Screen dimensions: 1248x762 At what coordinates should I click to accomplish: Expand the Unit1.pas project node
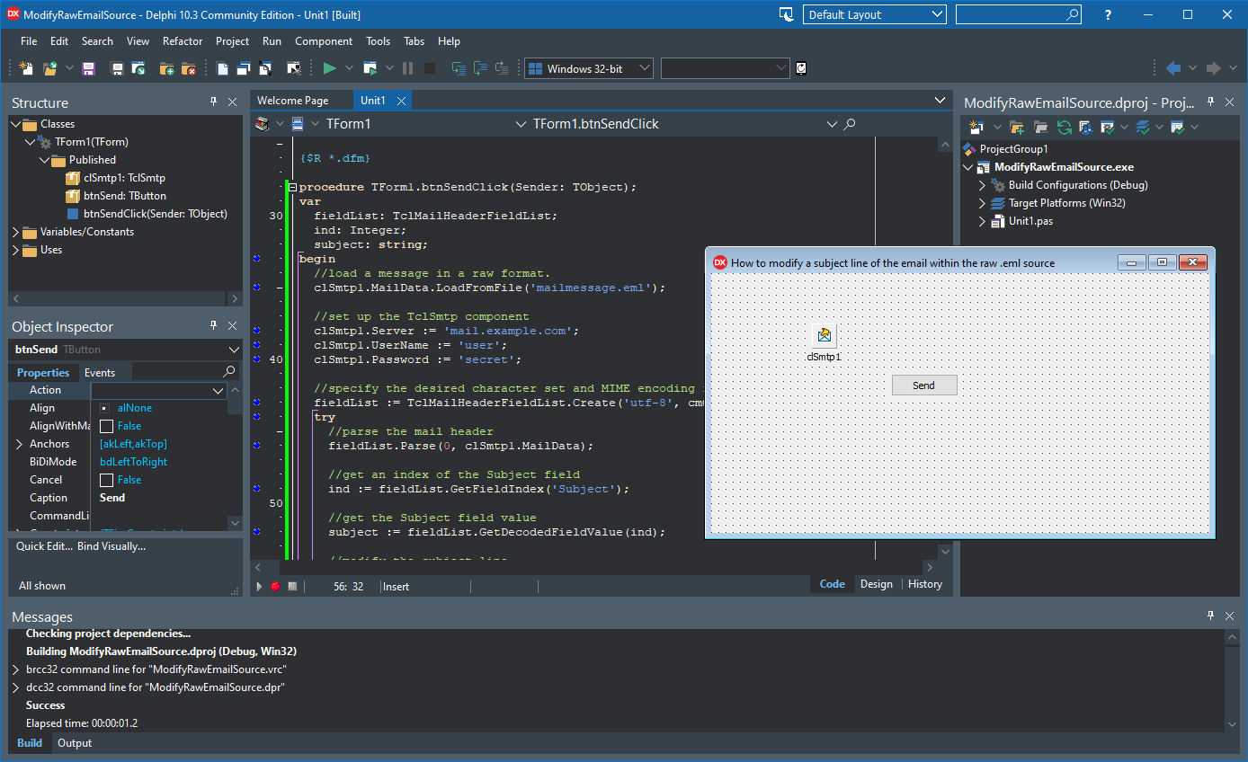tap(983, 221)
